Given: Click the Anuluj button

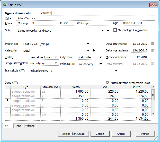Looking at the screenshot, I should click(121, 134).
